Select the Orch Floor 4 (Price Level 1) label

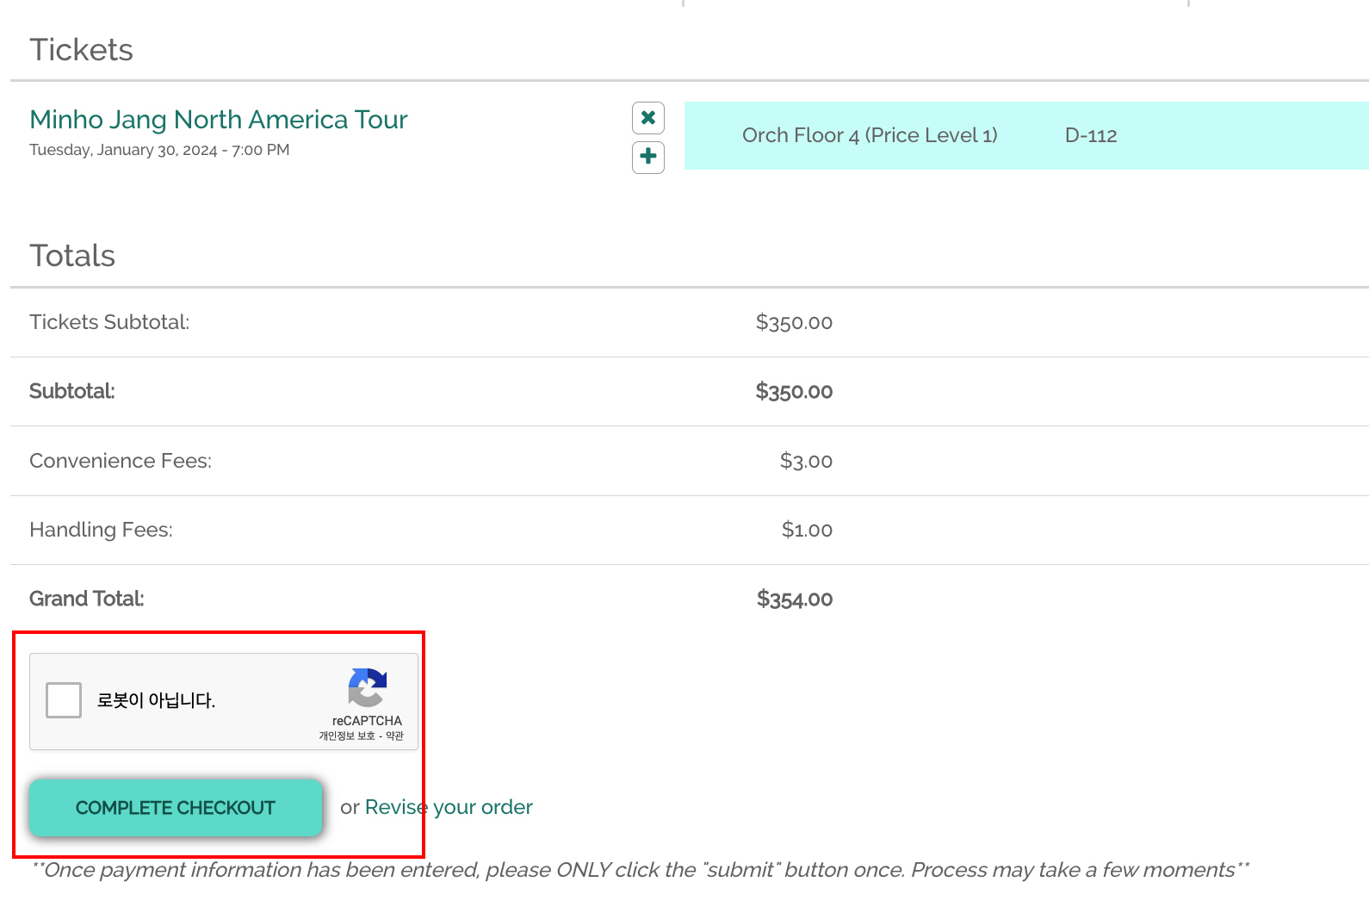(870, 135)
